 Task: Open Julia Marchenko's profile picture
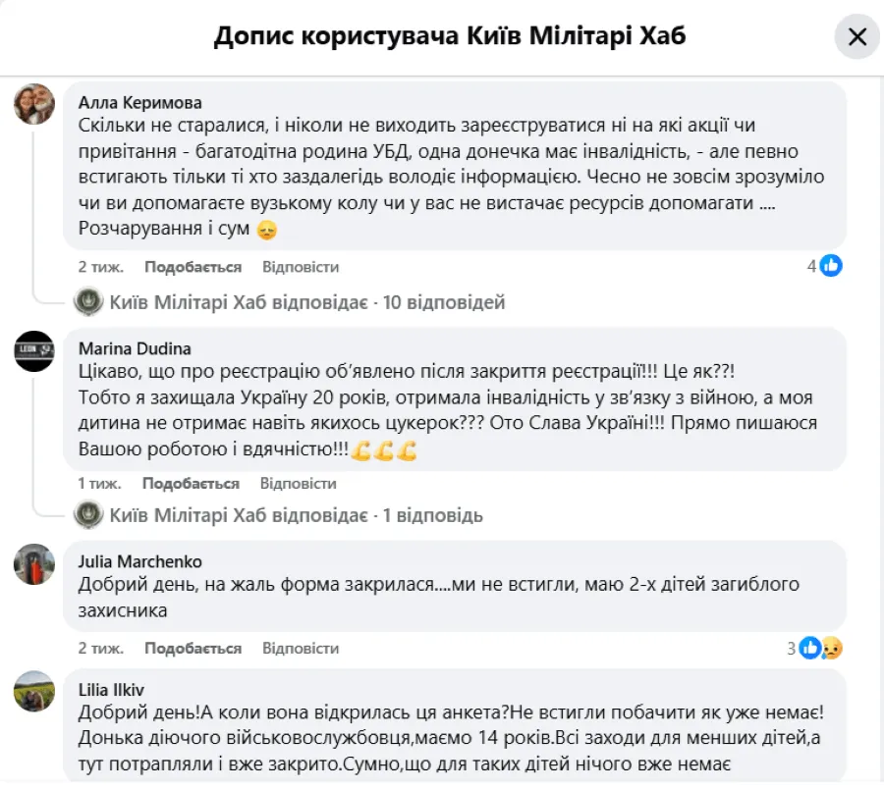click(34, 565)
